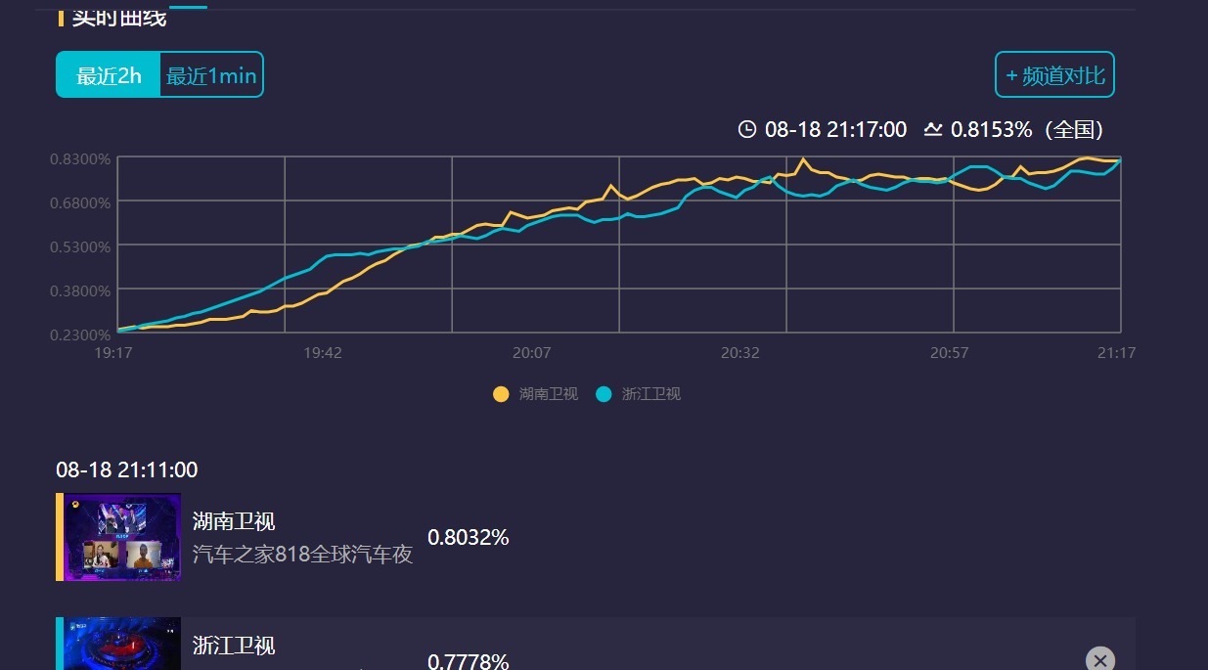Remove 浙江卫视 using the X button
Image resolution: width=1208 pixels, height=670 pixels.
(x=1101, y=659)
